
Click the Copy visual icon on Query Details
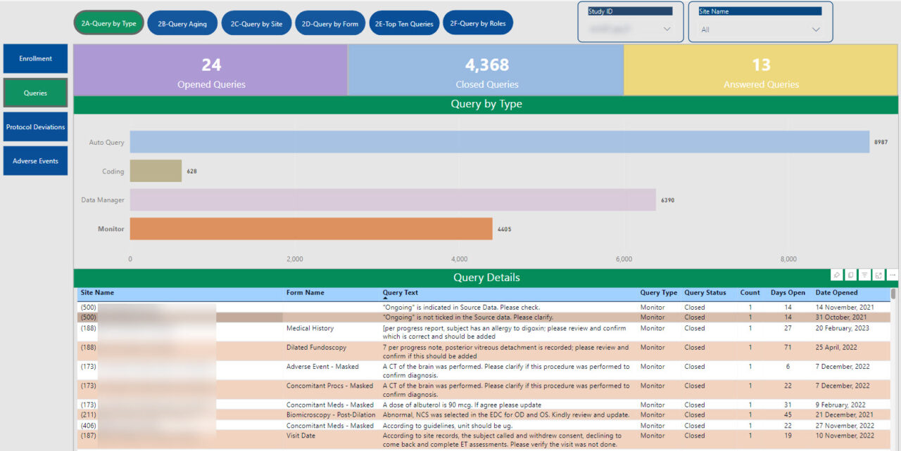click(851, 275)
